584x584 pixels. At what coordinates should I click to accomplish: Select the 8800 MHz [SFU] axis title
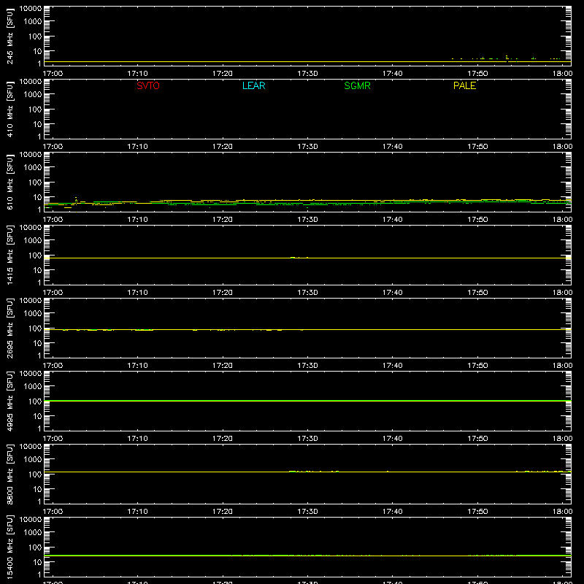[x=9, y=474]
